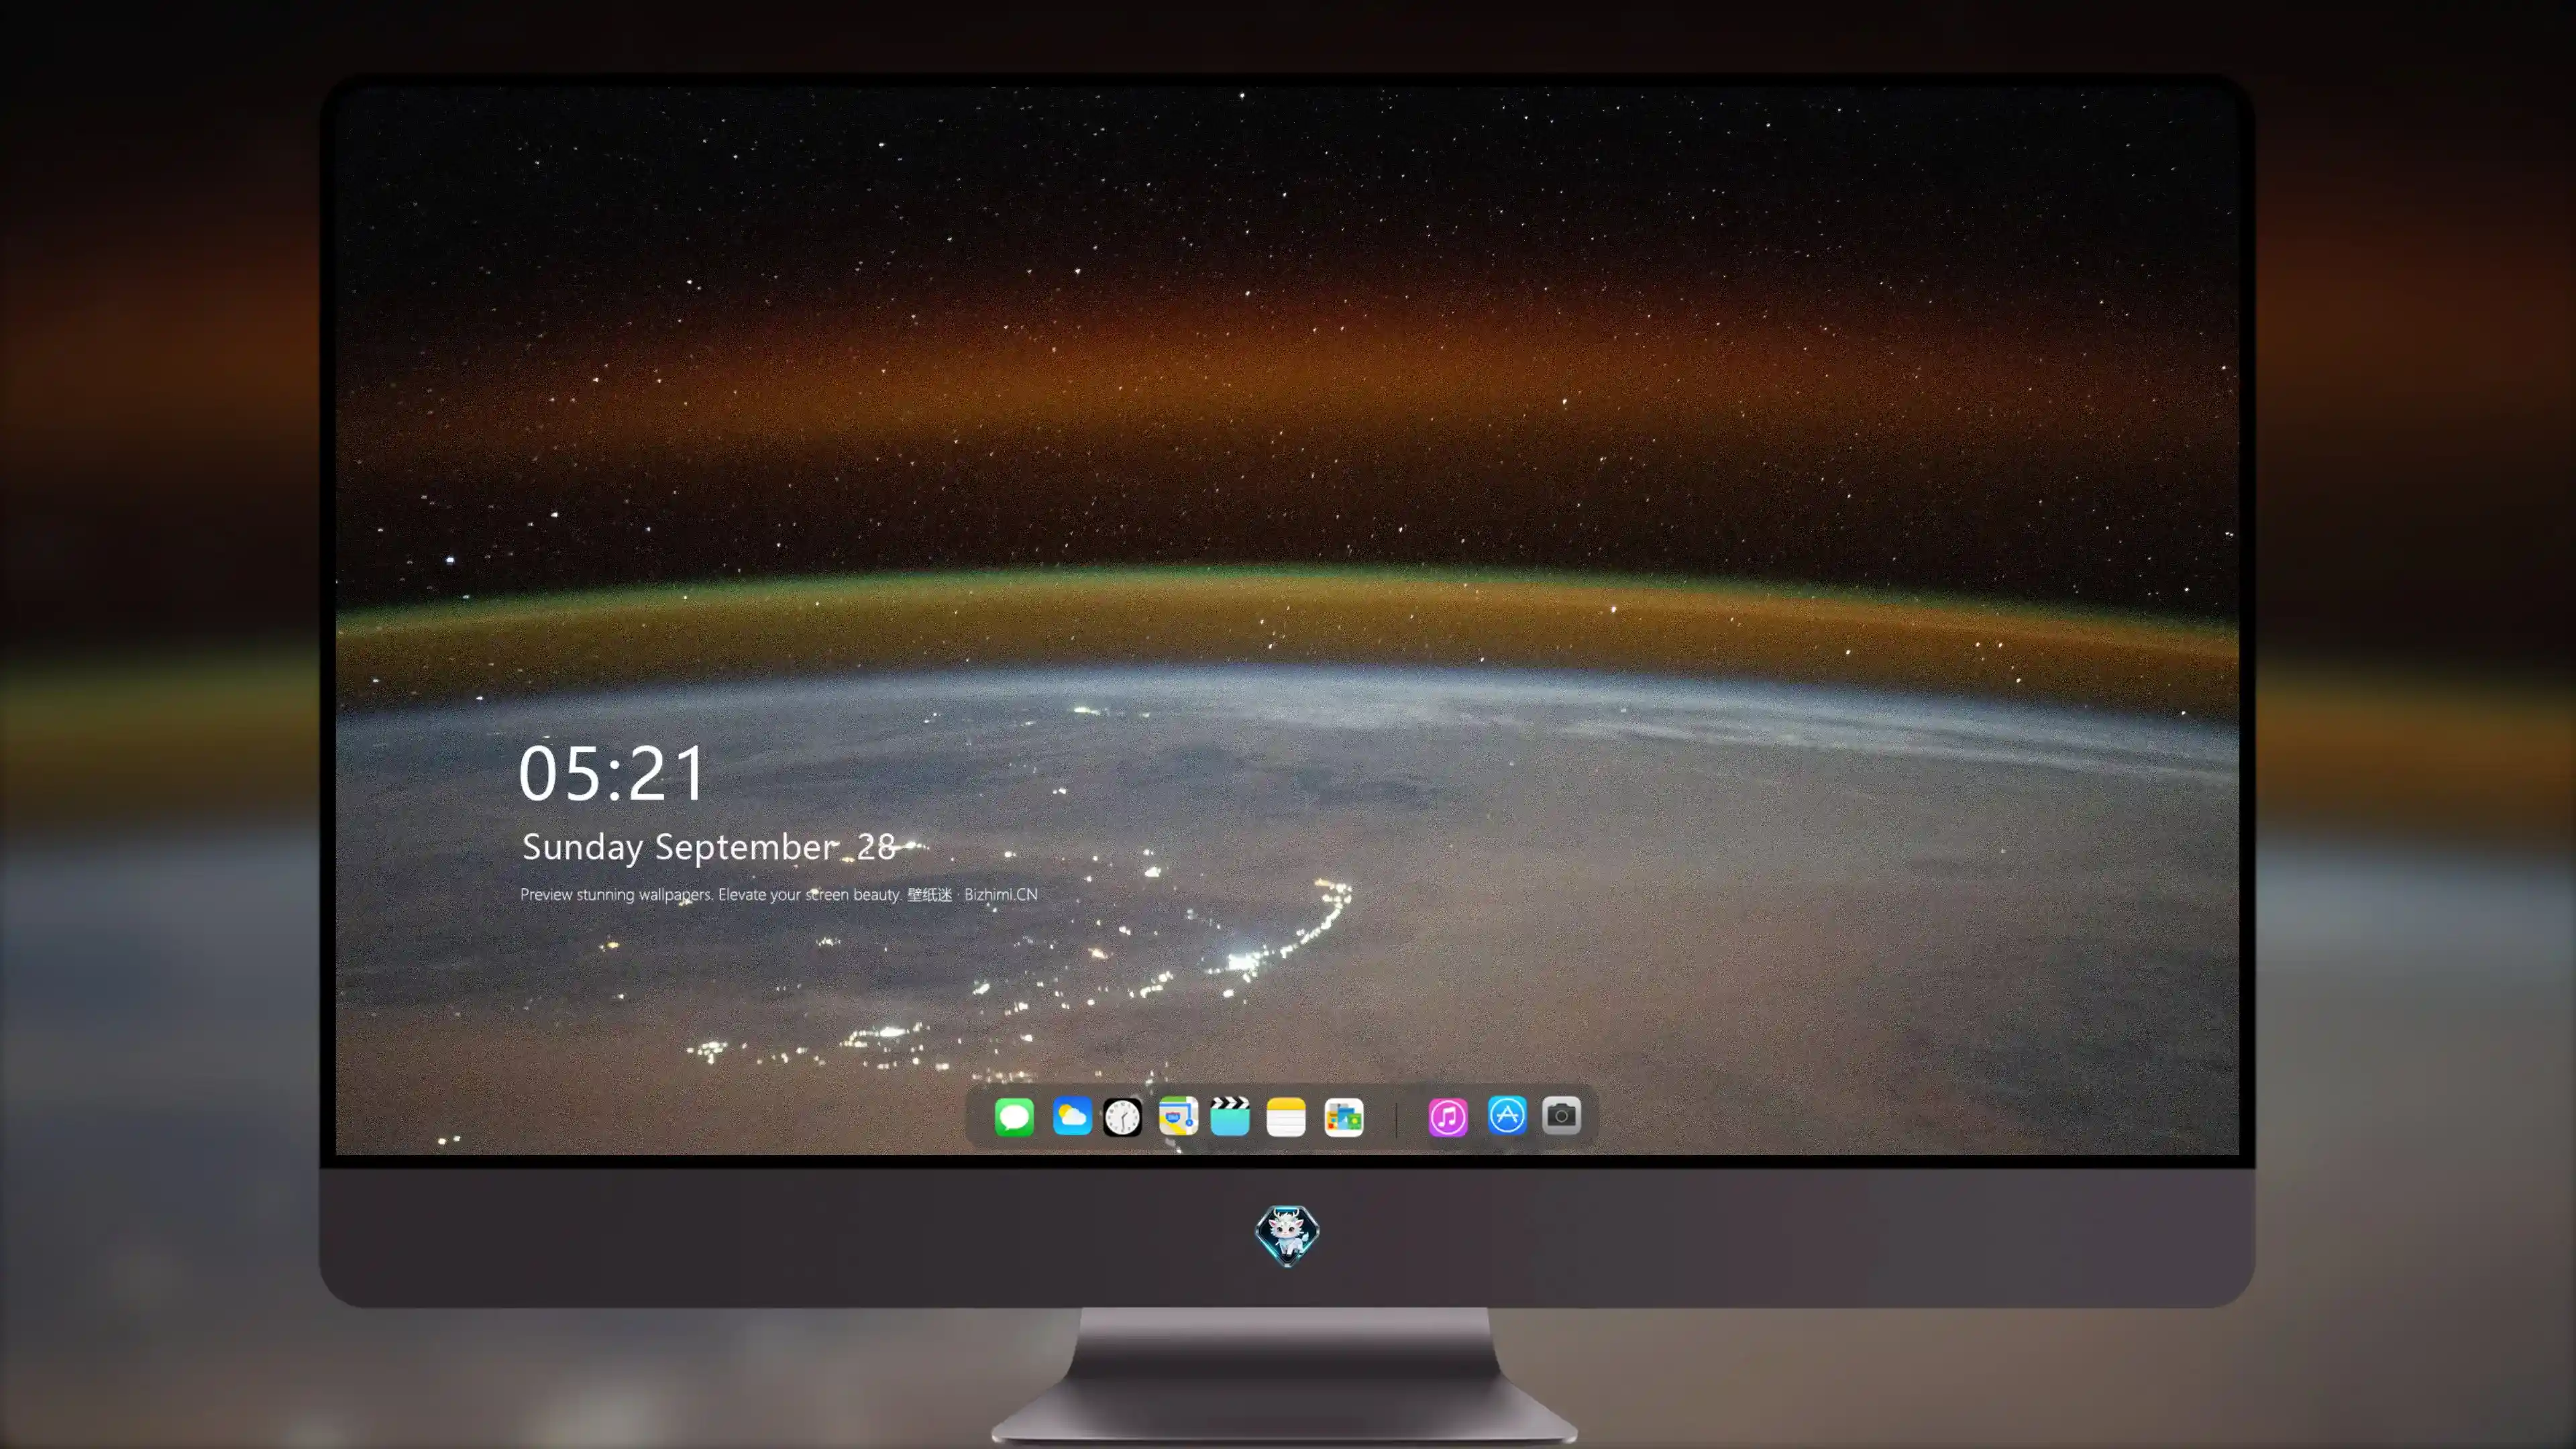
Task: Open the blue App Store icon
Action: [x=1507, y=1115]
